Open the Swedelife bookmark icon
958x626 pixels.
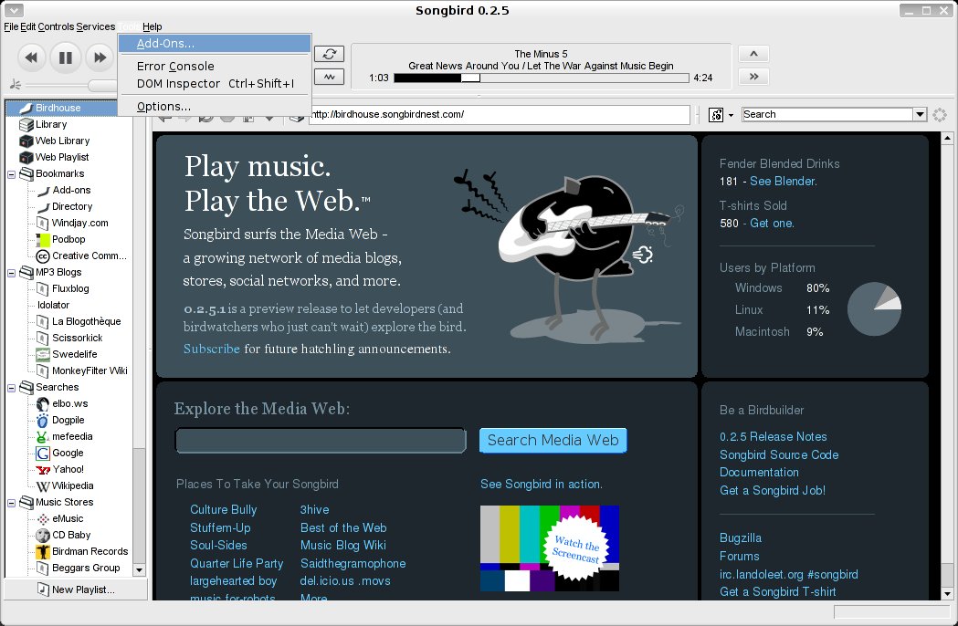pos(43,354)
